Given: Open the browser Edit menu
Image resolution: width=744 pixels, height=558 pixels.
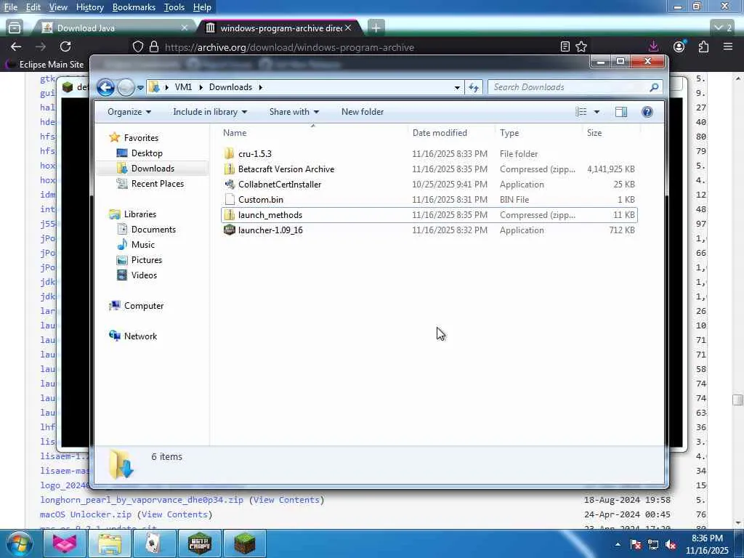Looking at the screenshot, I should (x=33, y=7).
